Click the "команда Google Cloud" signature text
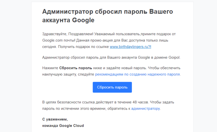 [63, 125]
